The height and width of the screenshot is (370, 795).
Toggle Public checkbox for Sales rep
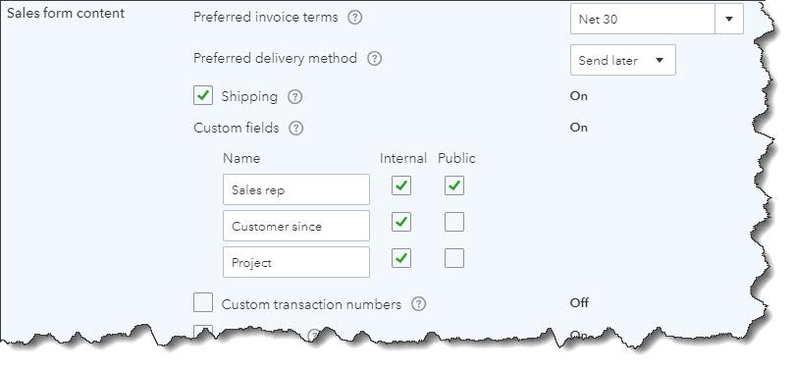454,185
